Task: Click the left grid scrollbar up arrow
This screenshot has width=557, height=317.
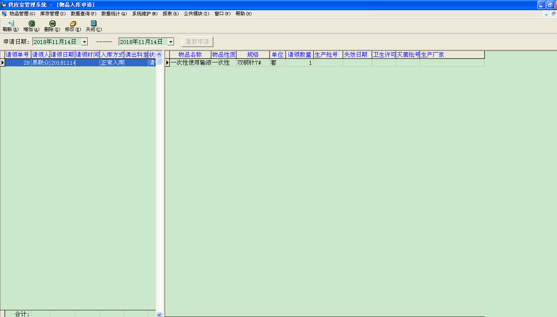Action: pyautogui.click(x=159, y=55)
